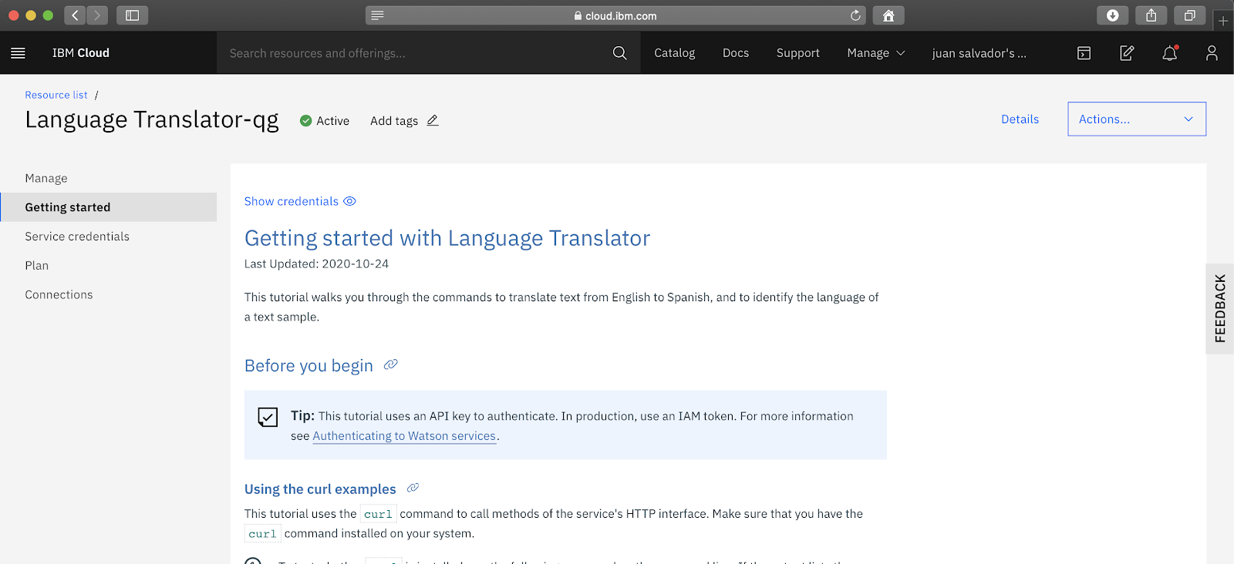Click the Getting started with Language Translator heading
Viewport: 1234px width, 564px height.
(x=447, y=239)
